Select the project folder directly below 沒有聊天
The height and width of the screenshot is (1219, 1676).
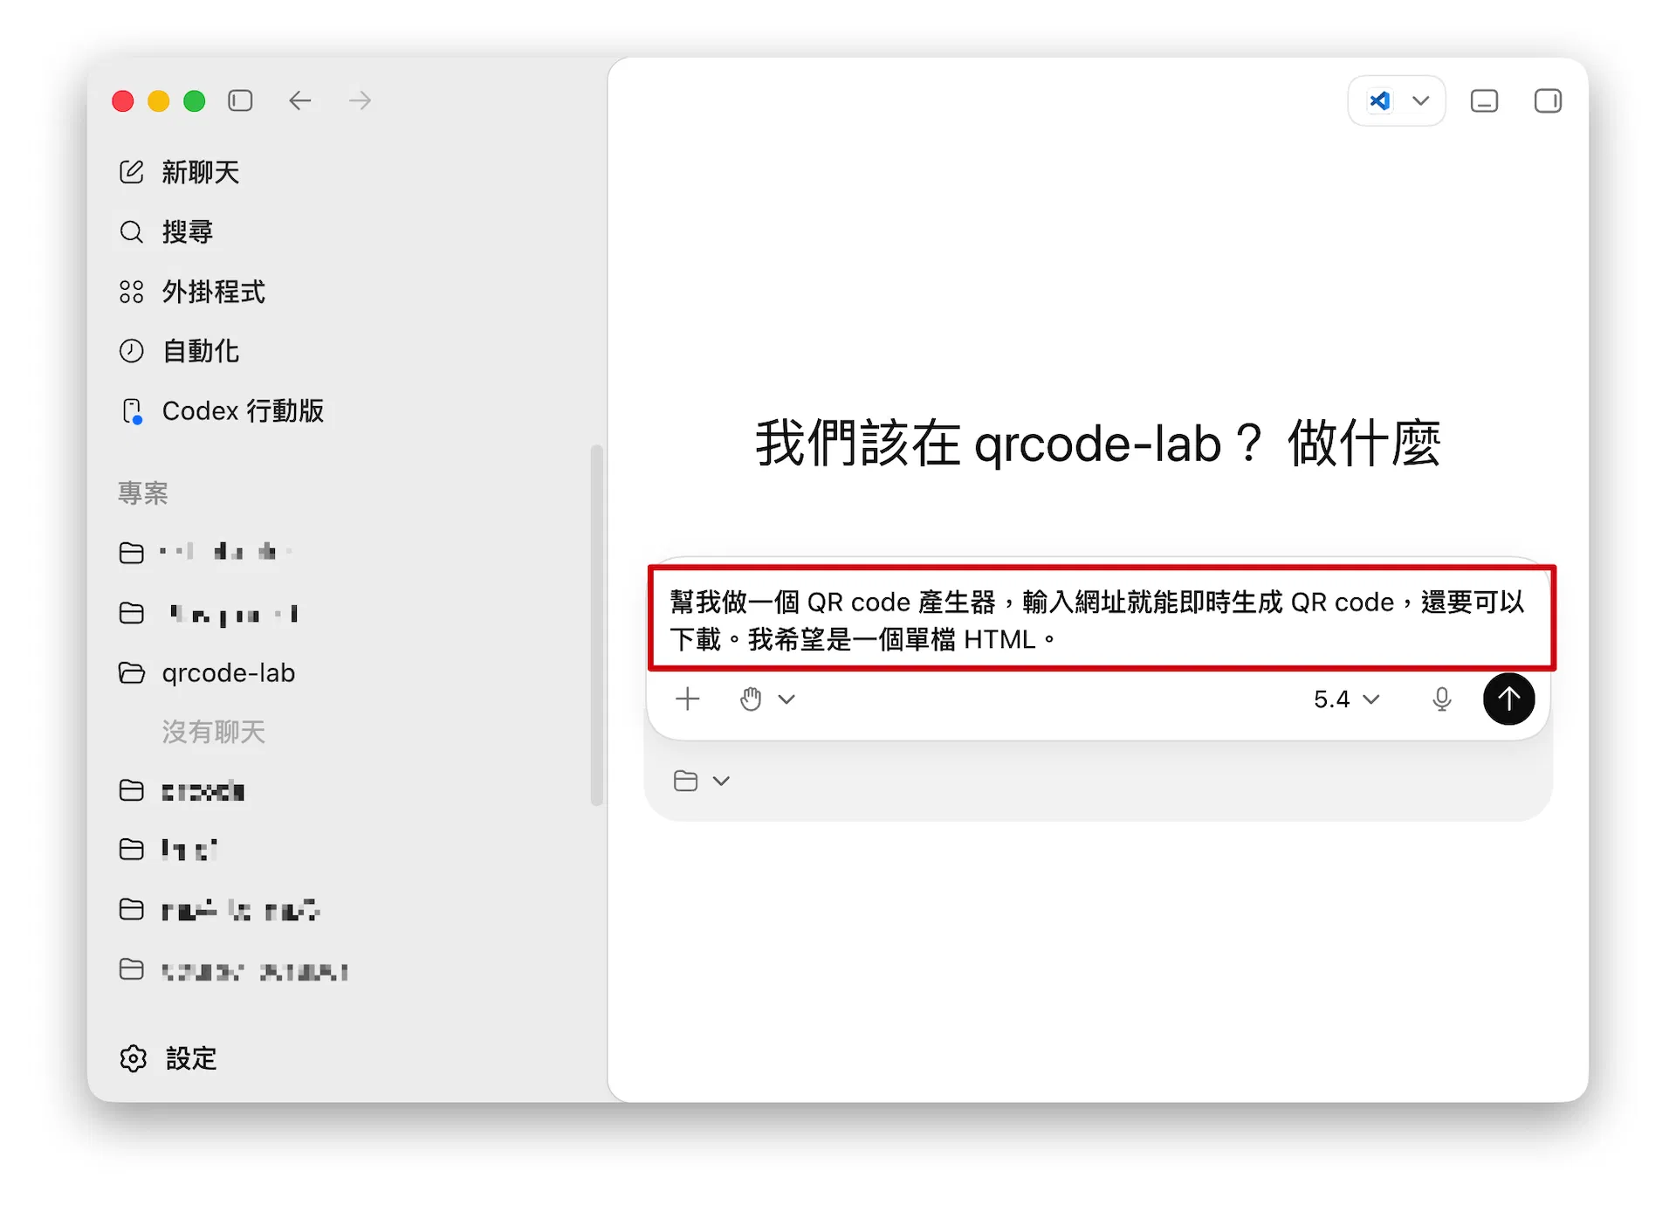(182, 791)
